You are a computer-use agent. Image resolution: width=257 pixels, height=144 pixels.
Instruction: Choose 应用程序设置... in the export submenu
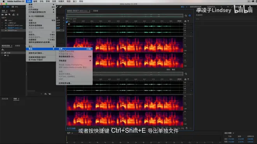74,83
